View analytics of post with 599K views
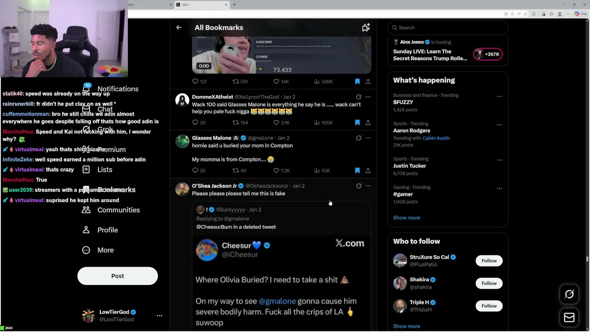Screen dimensions: 590x332 (323, 82)
